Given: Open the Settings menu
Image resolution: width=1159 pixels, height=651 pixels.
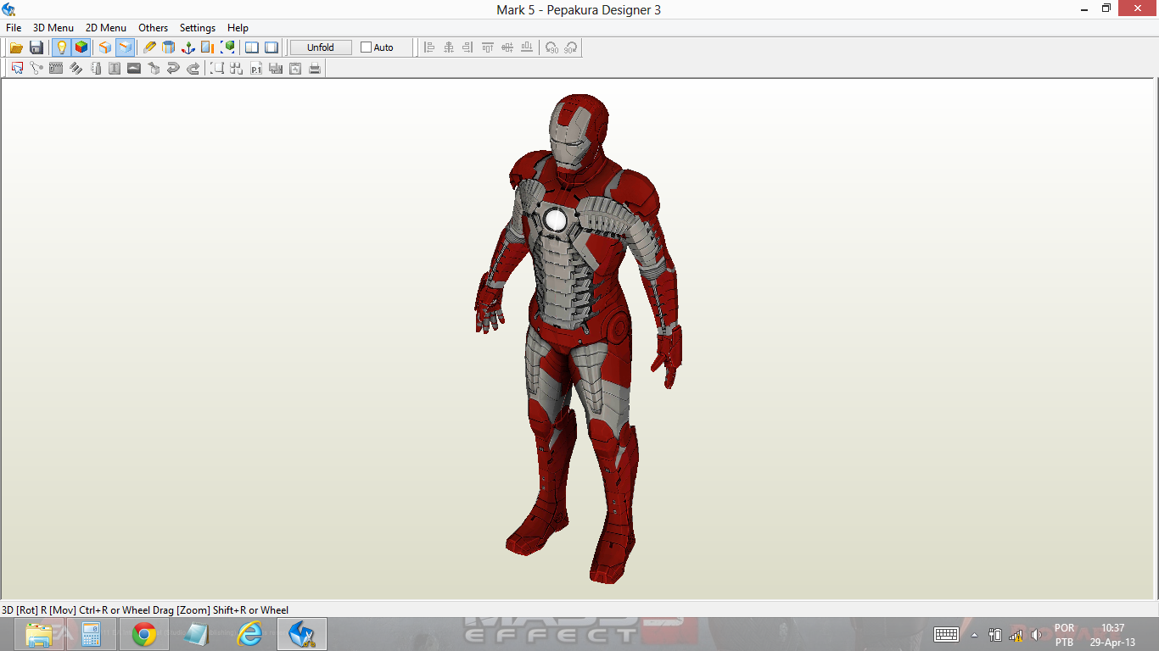Looking at the screenshot, I should pos(198,28).
